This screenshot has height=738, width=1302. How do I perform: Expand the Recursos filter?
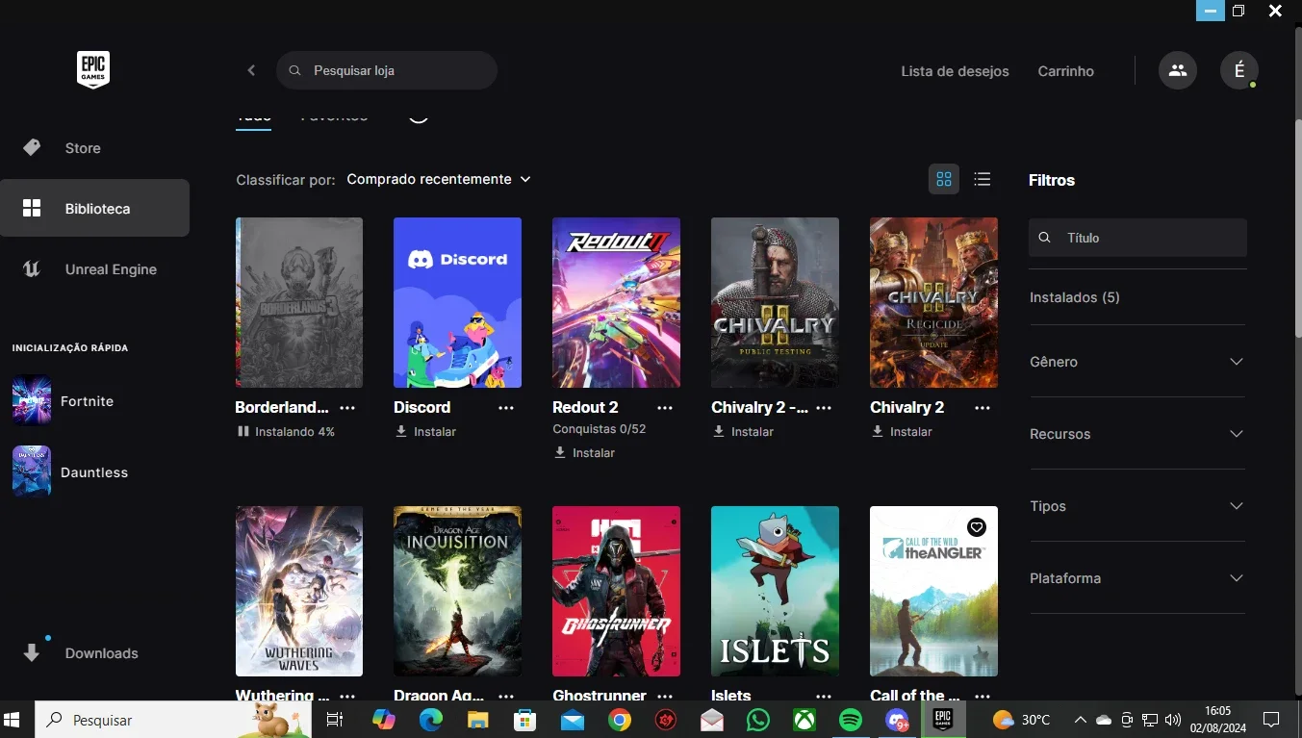click(1137, 434)
